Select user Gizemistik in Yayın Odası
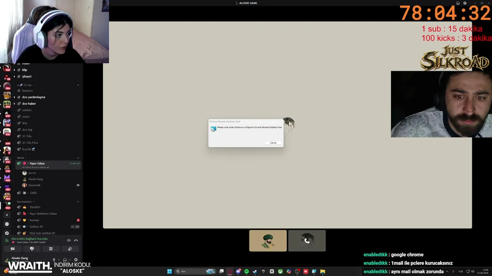The image size is (492, 276). (x=31, y=185)
